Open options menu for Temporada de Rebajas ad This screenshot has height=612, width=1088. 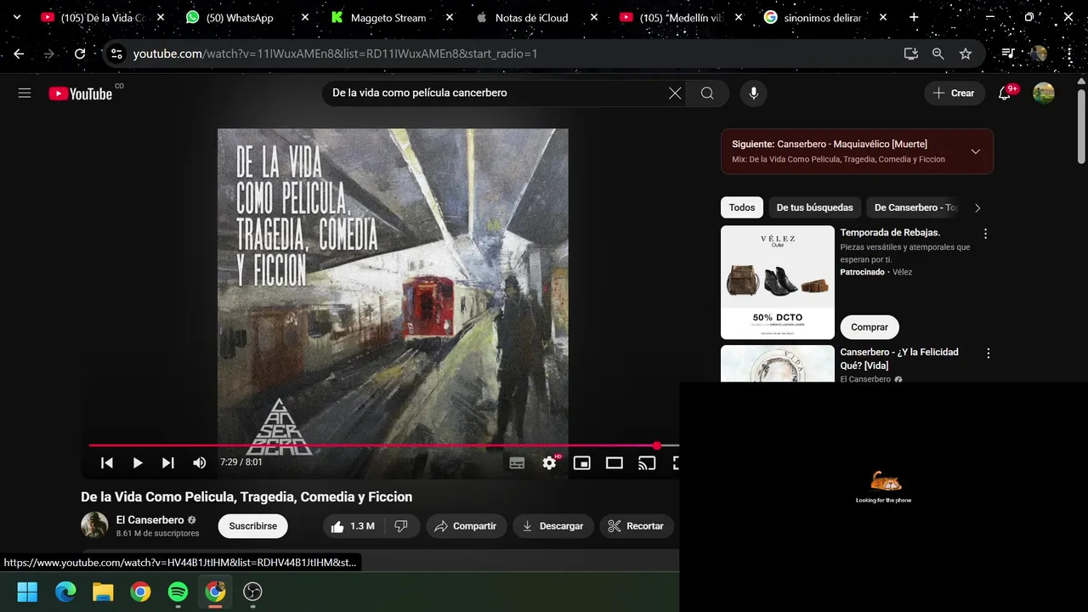click(986, 234)
